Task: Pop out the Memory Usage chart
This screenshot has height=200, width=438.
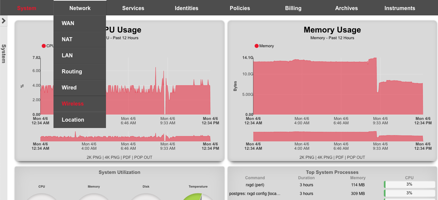Action: 356,157
